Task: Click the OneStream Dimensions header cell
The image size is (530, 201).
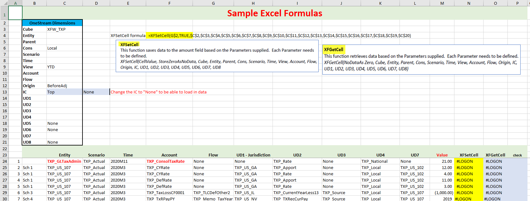Action: [x=52, y=23]
